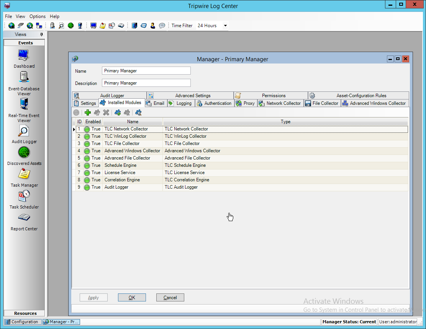426x329 pixels.
Task: Switch to the Logging tab
Action: coord(180,103)
